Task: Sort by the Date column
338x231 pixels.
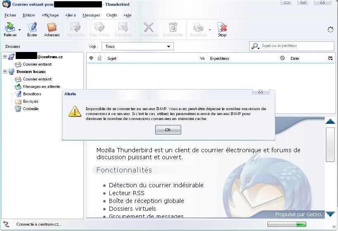Action: 307,59
